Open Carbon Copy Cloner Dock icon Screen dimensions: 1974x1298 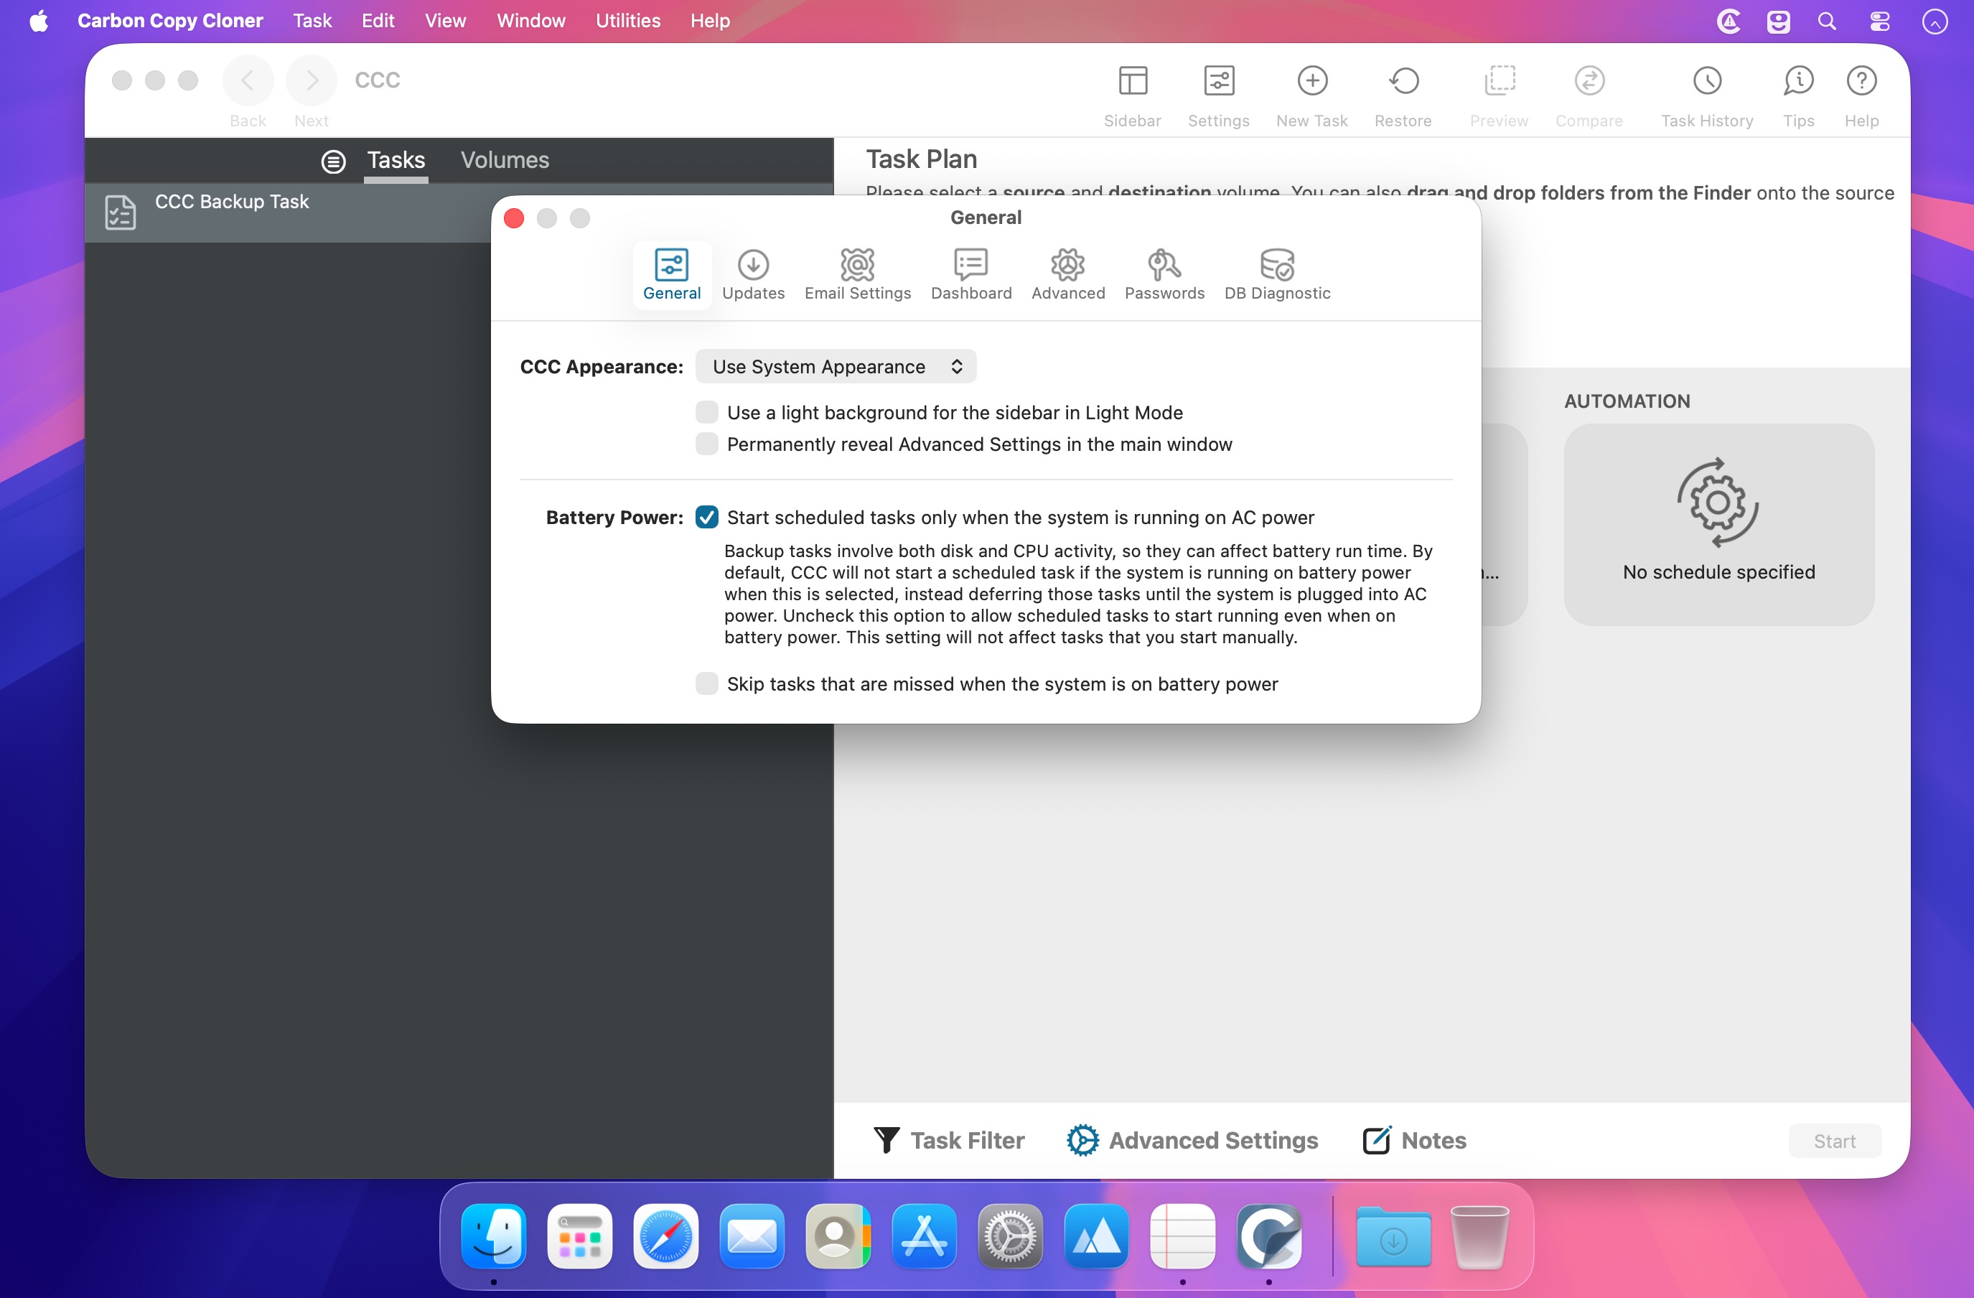point(1269,1237)
